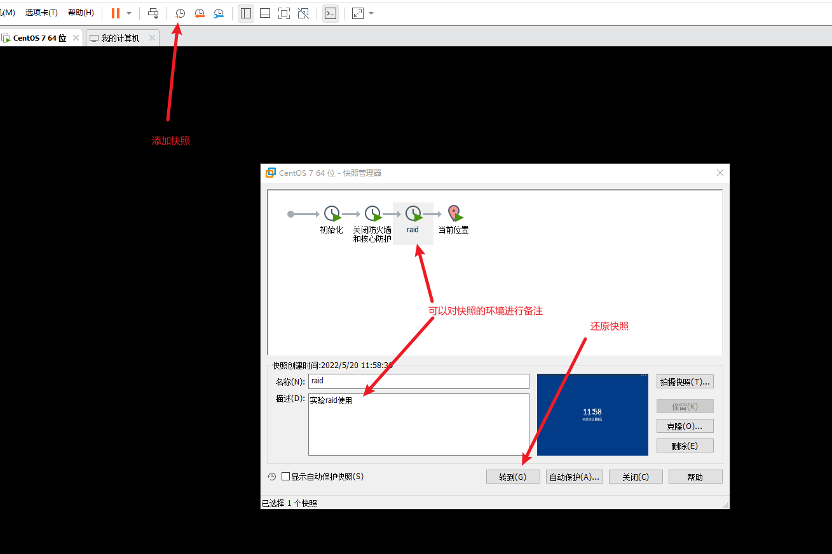This screenshot has height=554, width=832.
Task: Click the Unity mode toolbar icon
Action: (x=303, y=13)
